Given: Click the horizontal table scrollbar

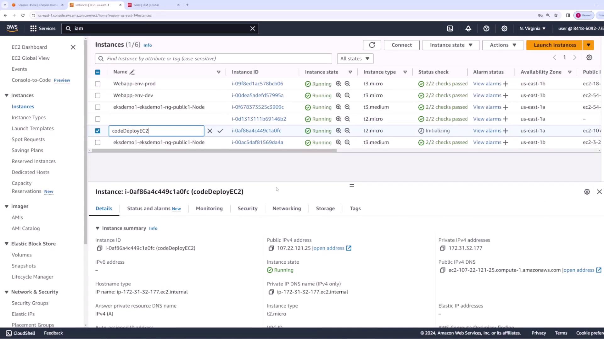Looking at the screenshot, I should (x=214, y=151).
